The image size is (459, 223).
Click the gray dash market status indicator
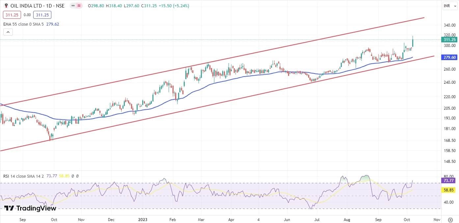[x=73, y=6]
